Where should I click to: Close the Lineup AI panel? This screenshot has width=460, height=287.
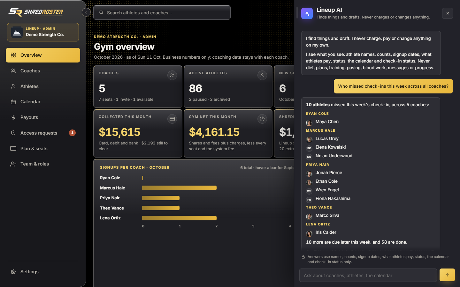448,13
